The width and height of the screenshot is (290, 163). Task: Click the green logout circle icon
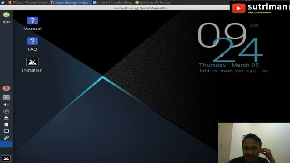click(6, 15)
